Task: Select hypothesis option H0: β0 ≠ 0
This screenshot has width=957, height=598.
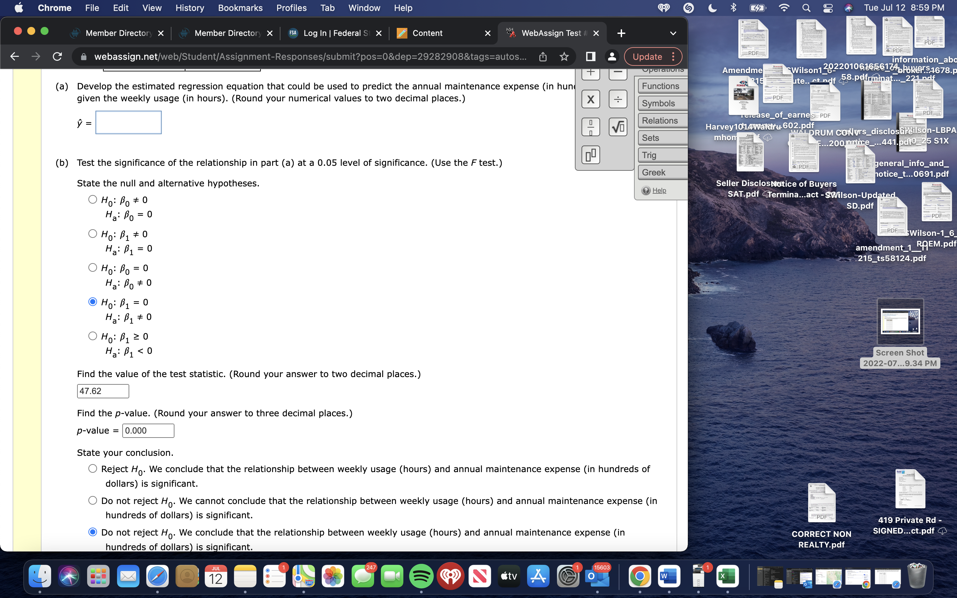Action: click(x=92, y=199)
